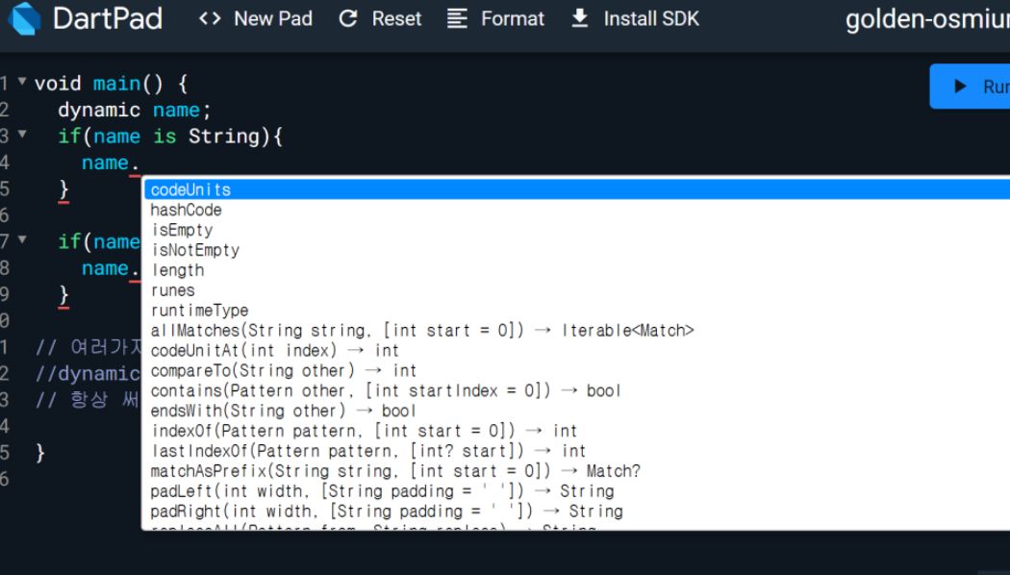
Task: Open the Install SDK link
Action: 635,18
